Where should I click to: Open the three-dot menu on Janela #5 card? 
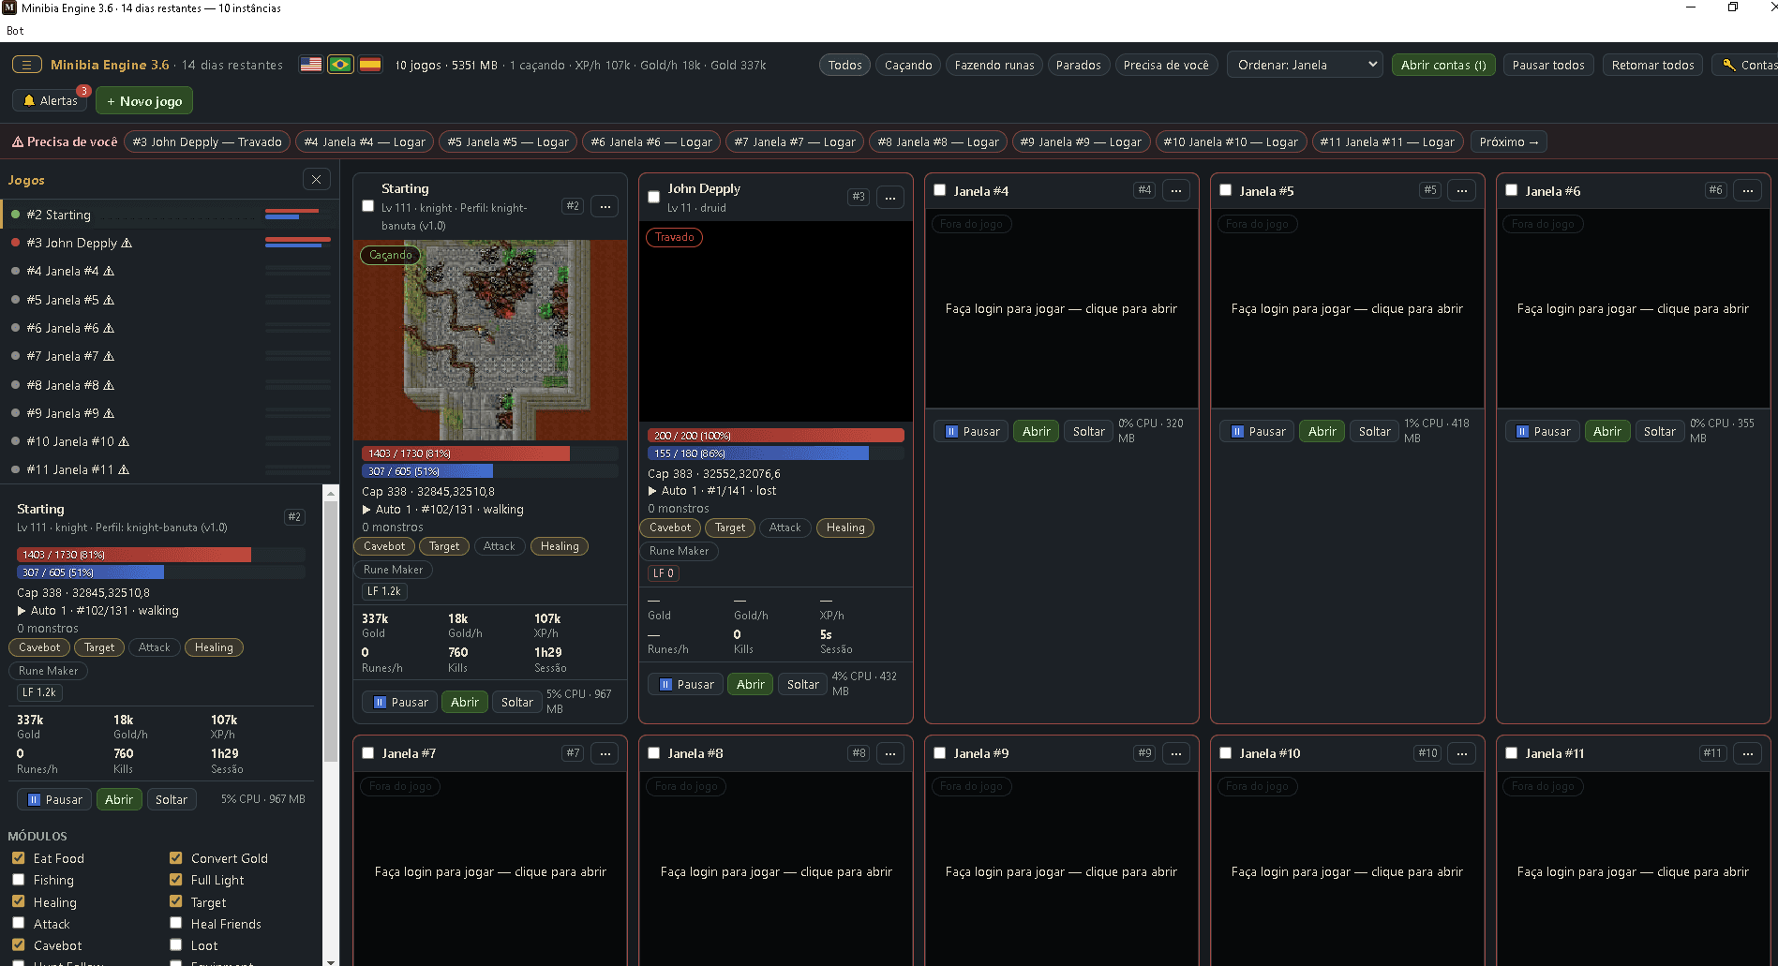click(1462, 190)
